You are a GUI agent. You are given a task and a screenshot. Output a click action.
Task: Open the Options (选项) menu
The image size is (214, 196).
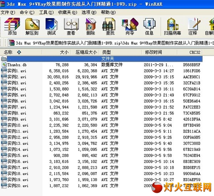pyautogui.click(x=89, y=12)
